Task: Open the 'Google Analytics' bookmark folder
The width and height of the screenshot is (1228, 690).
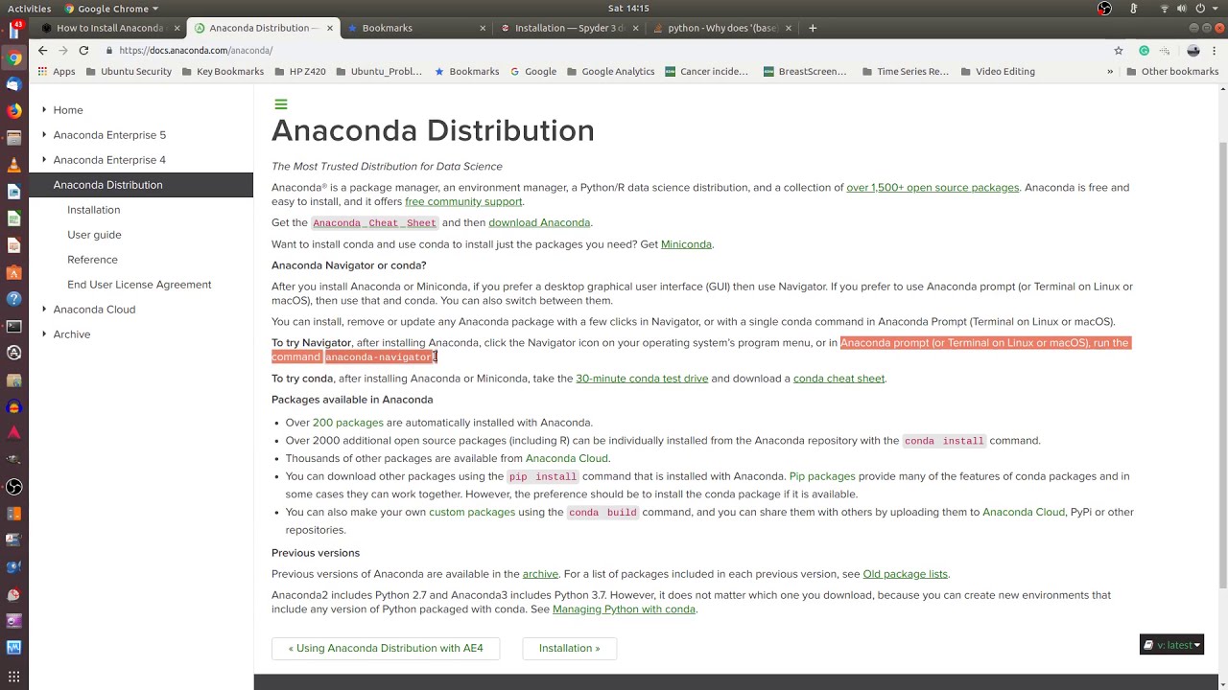Action: pyautogui.click(x=610, y=71)
